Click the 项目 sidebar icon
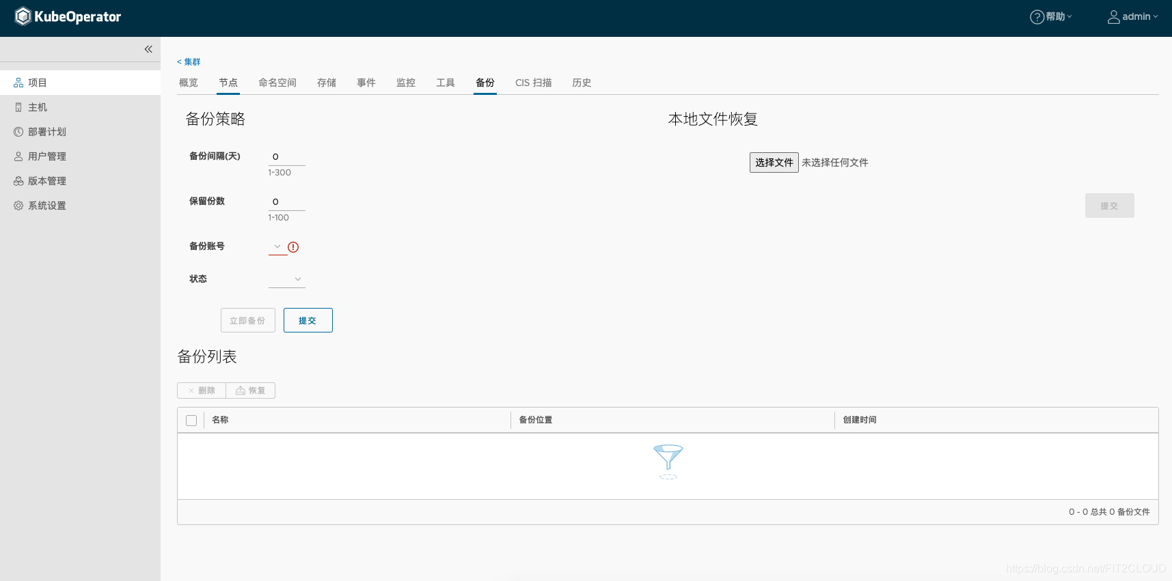Screen dimensions: 1172x581 click(18, 83)
